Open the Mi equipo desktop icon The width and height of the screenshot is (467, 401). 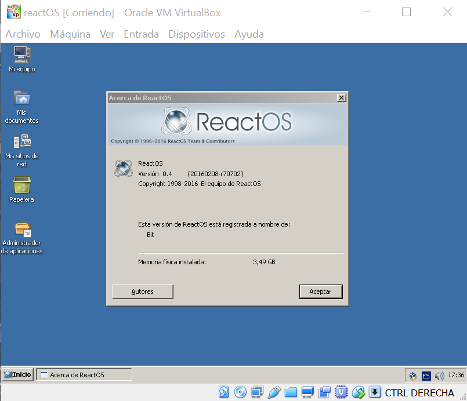pos(22,59)
